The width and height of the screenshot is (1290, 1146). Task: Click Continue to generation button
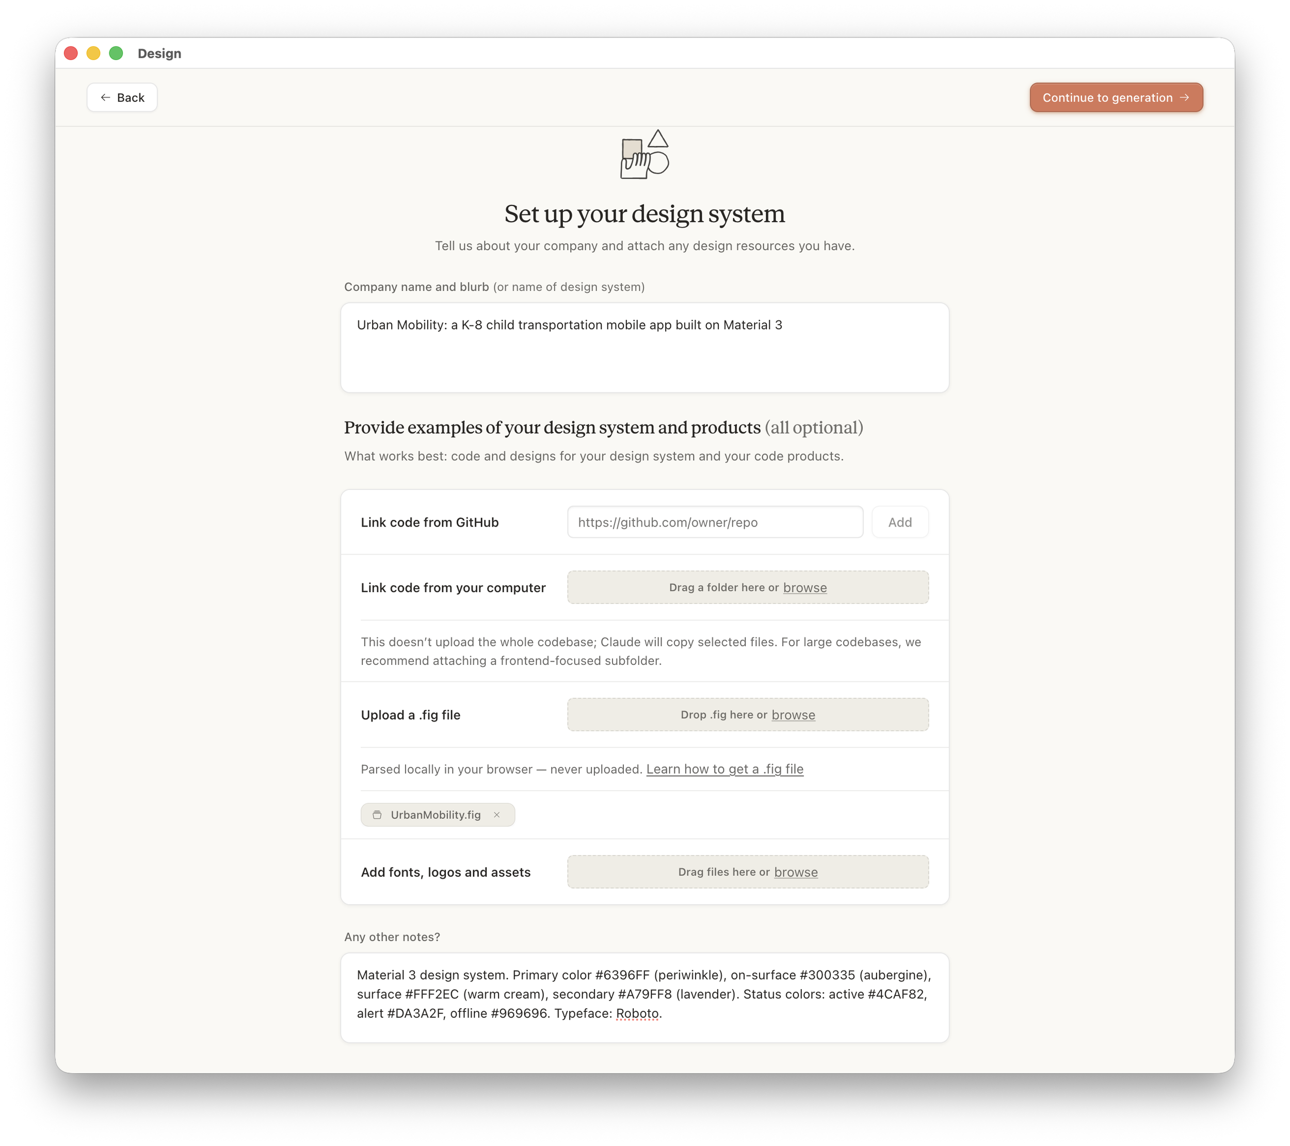pyautogui.click(x=1116, y=98)
